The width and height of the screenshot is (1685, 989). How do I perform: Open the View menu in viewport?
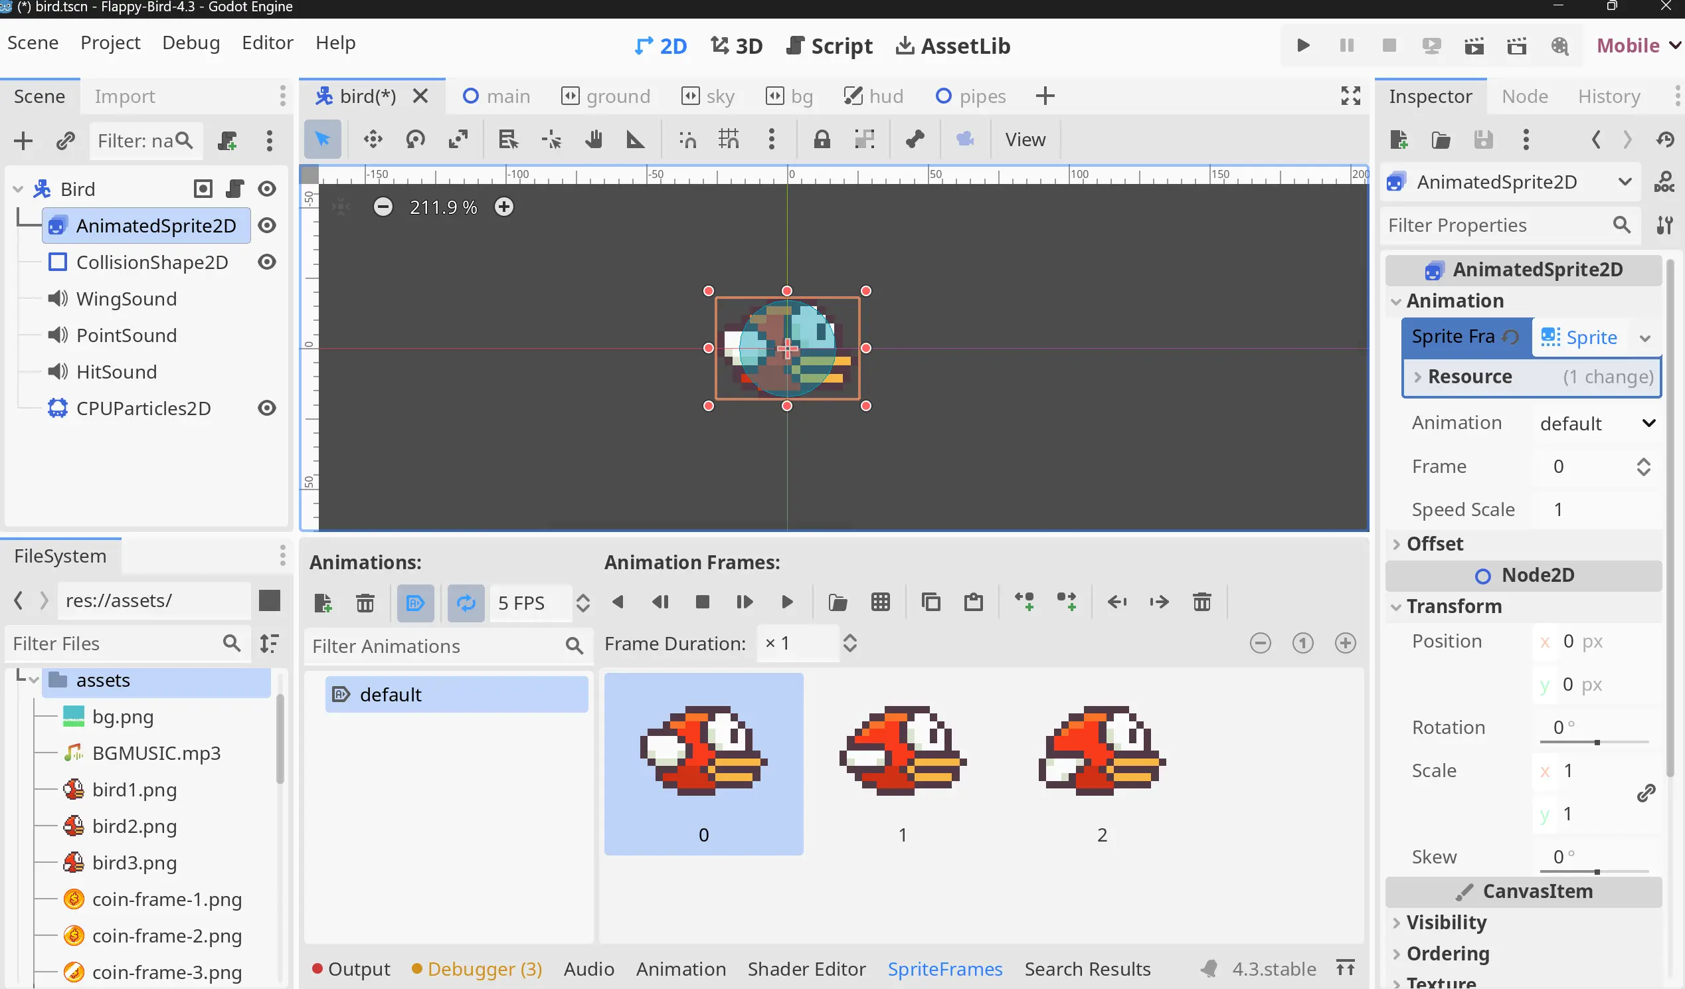tap(1025, 139)
